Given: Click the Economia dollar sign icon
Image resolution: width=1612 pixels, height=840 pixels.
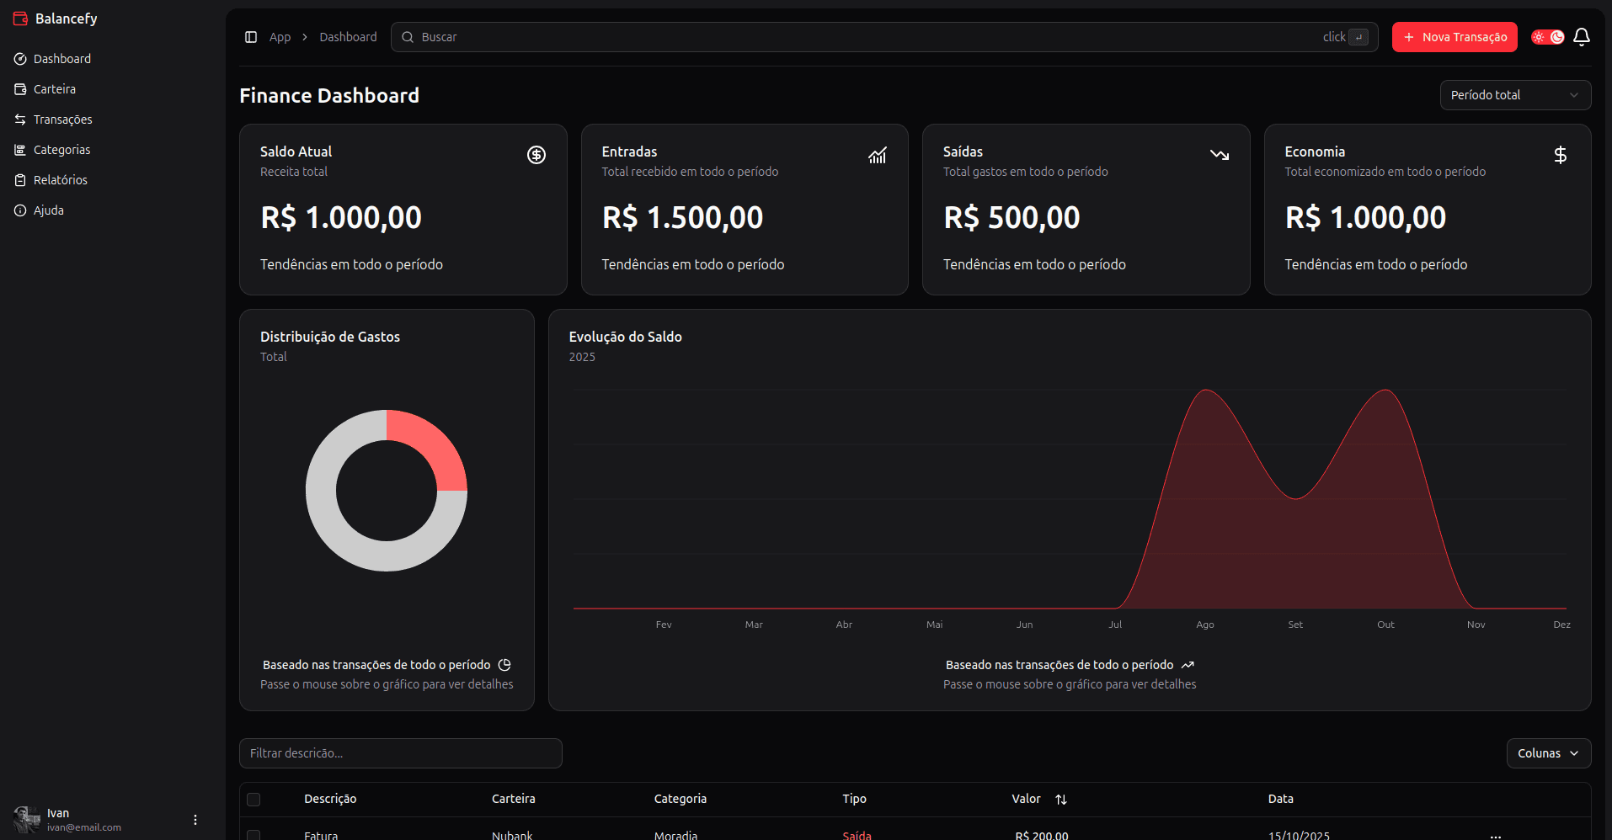Looking at the screenshot, I should [1560, 155].
